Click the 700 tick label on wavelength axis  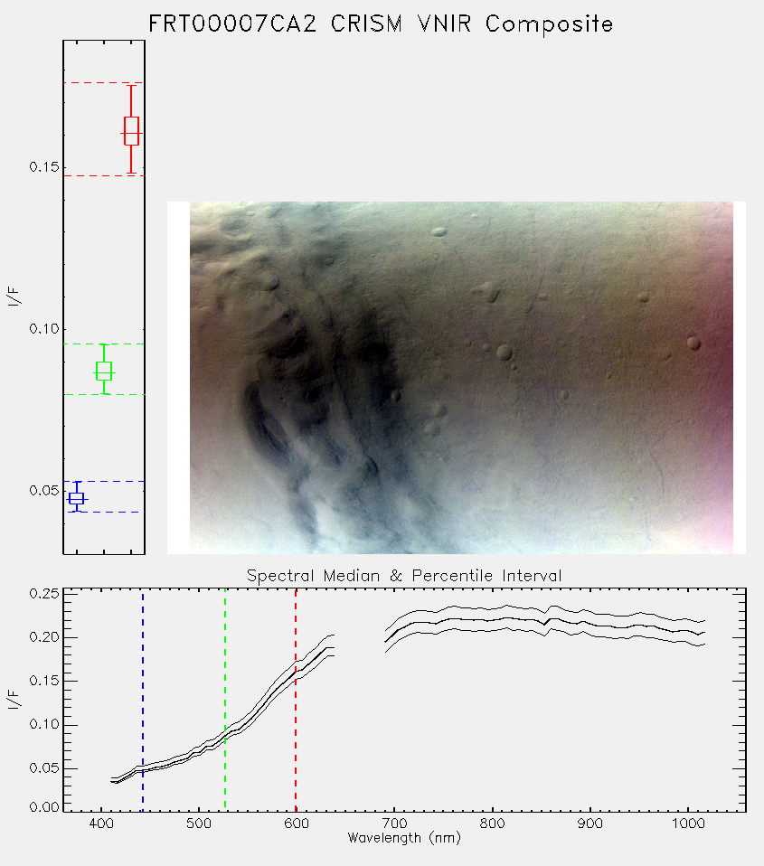pyautogui.click(x=394, y=824)
